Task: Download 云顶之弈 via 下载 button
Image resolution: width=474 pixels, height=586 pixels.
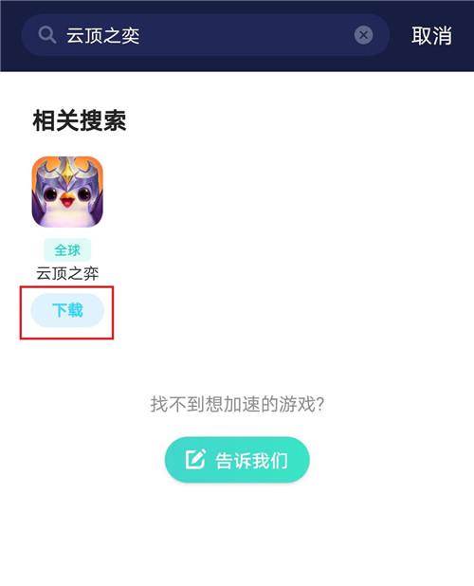Action: coord(67,311)
